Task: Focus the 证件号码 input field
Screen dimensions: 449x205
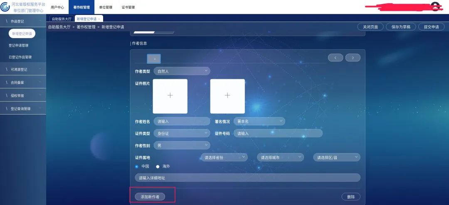Action: [x=278, y=133]
